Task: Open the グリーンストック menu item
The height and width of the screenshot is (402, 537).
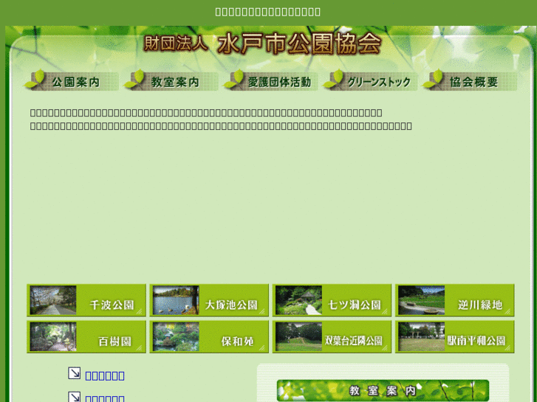Action: 370,80
